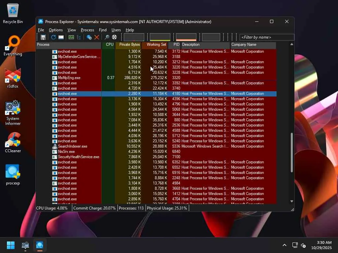Click the SecurityHealthService.exe process icon

click(55, 157)
